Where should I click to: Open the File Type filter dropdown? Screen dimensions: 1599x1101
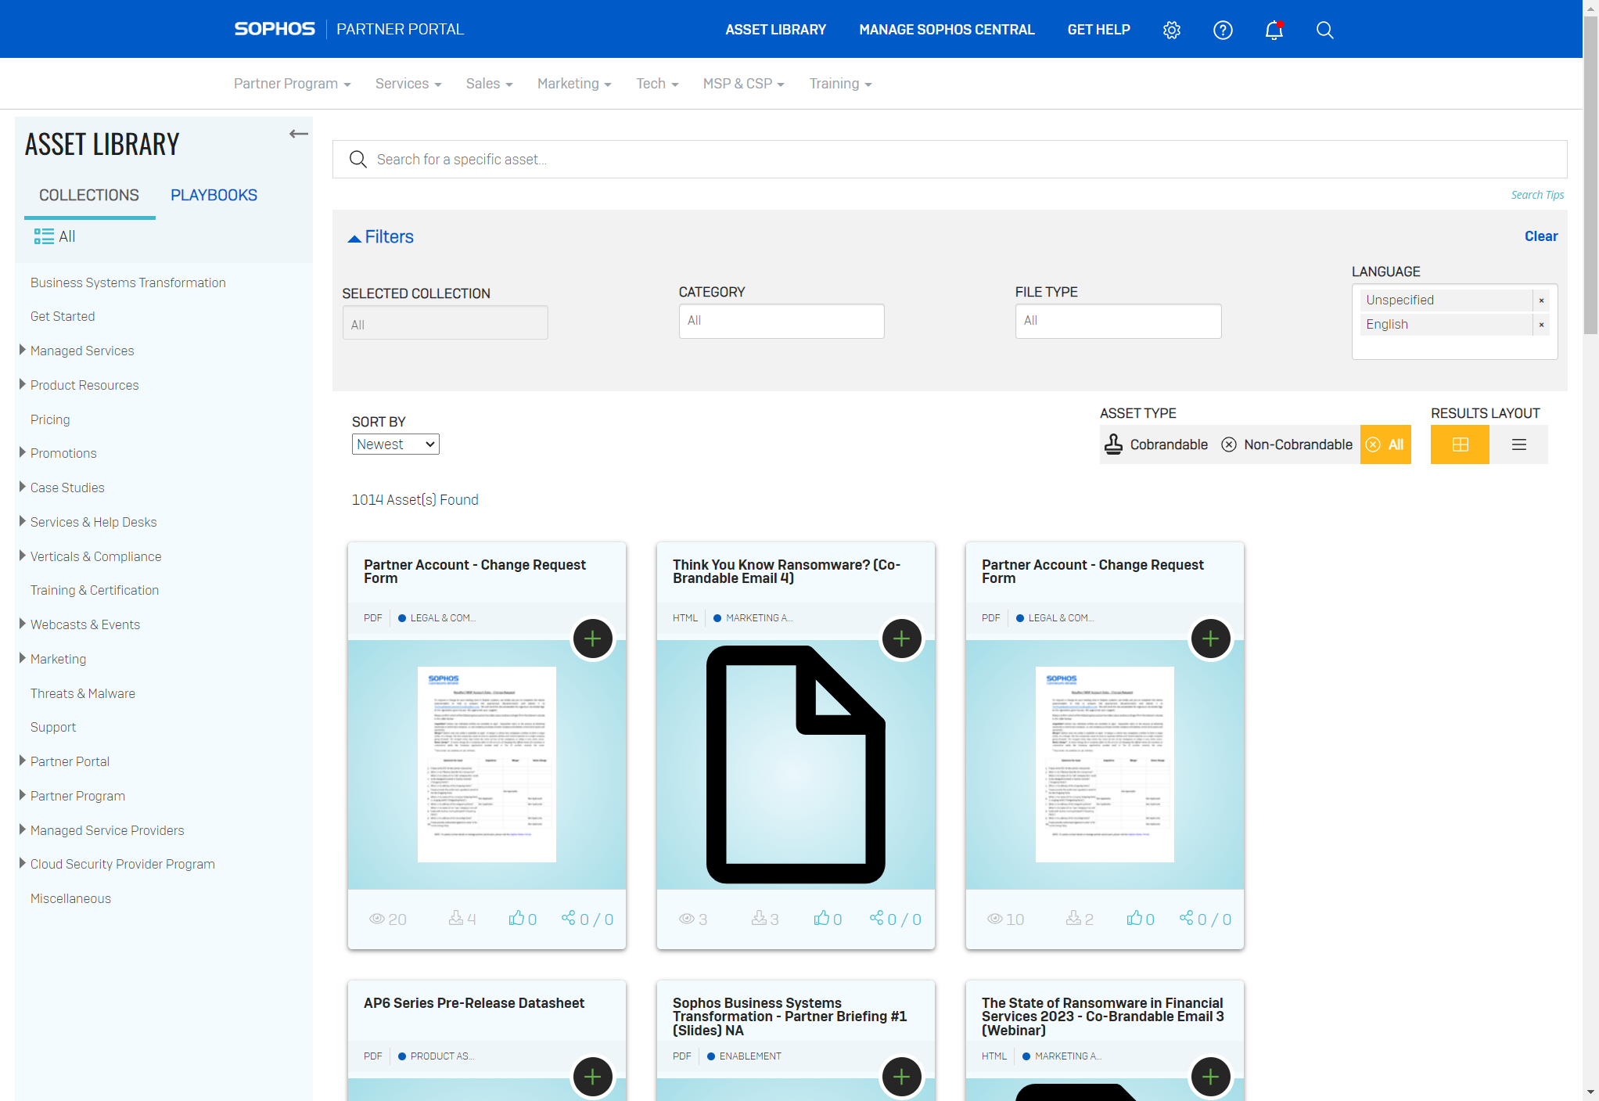click(1118, 321)
